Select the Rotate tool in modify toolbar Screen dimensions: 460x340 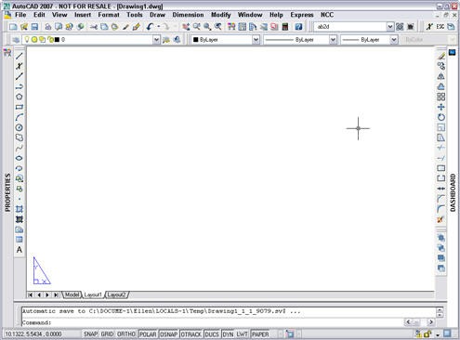coord(441,117)
